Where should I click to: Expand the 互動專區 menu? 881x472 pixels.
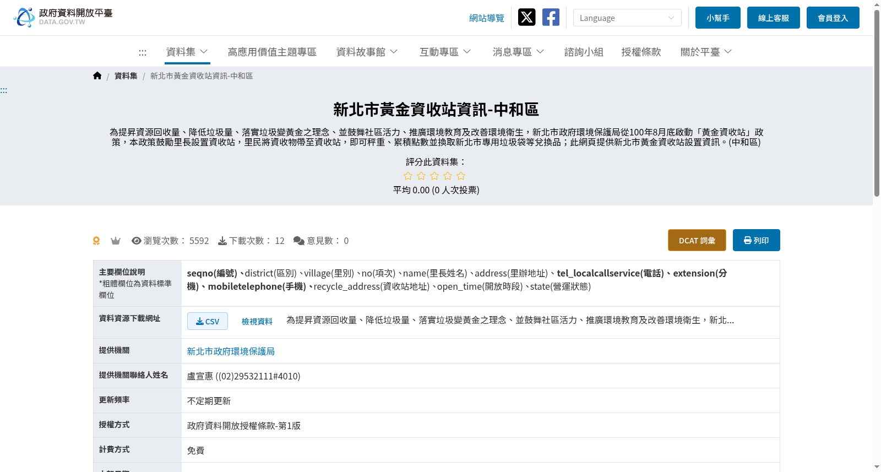pyautogui.click(x=445, y=52)
